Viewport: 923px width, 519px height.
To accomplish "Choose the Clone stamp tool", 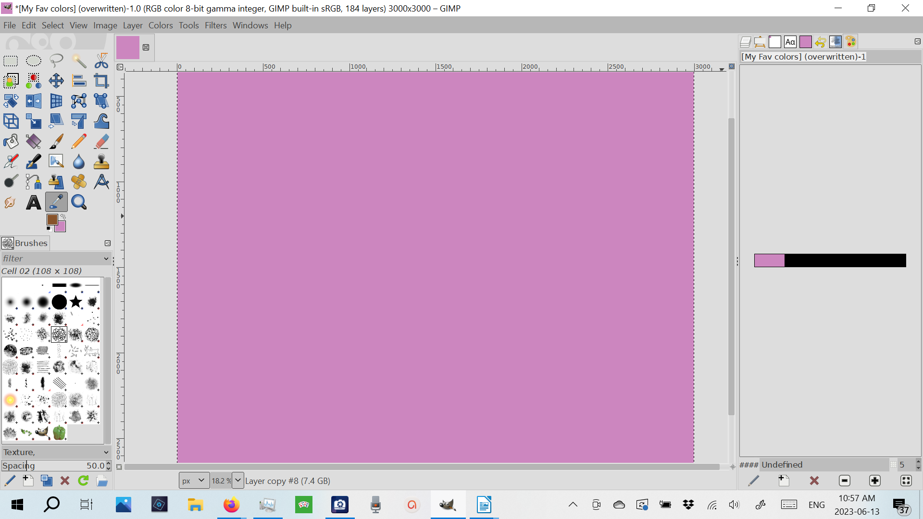I will tap(101, 161).
